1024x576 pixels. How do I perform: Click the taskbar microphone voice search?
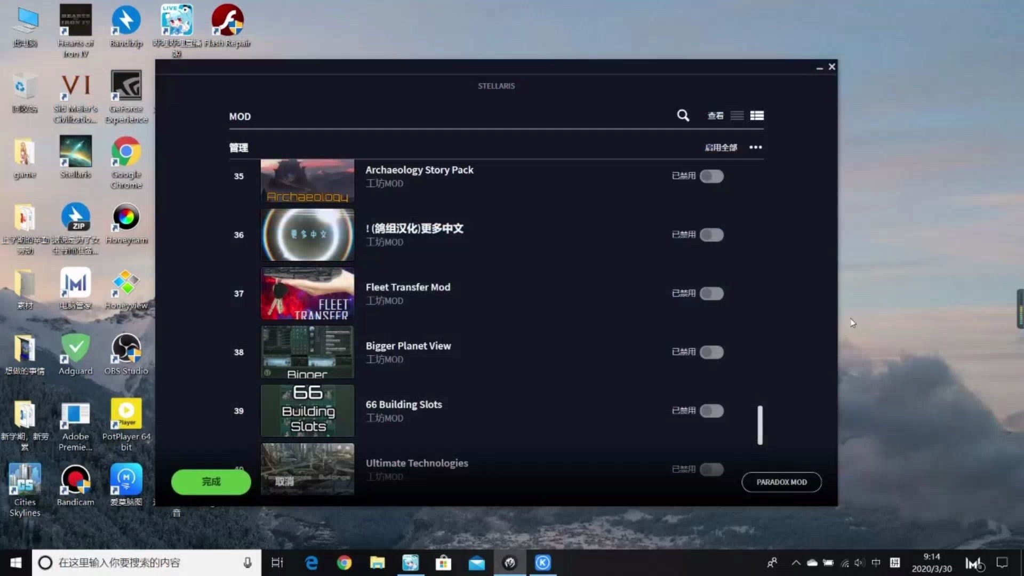point(247,563)
